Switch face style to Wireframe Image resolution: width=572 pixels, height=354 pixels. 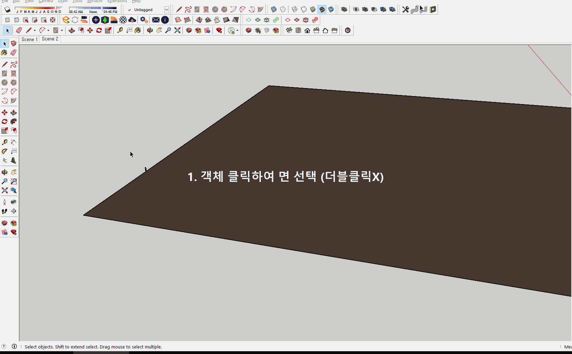pos(294,9)
